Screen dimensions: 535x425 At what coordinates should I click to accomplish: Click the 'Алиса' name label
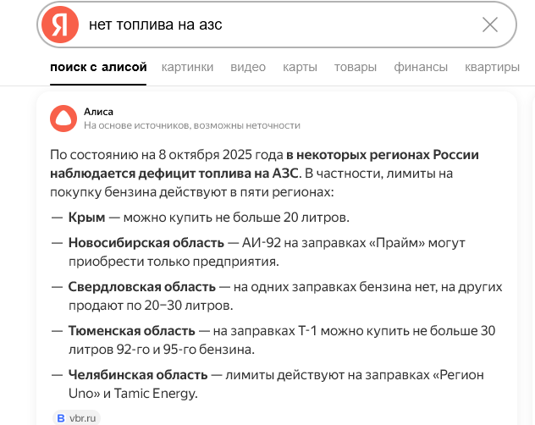(98, 112)
